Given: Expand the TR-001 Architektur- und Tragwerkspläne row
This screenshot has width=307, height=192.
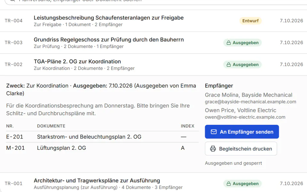Looking at the screenshot, I should (x=153, y=183).
